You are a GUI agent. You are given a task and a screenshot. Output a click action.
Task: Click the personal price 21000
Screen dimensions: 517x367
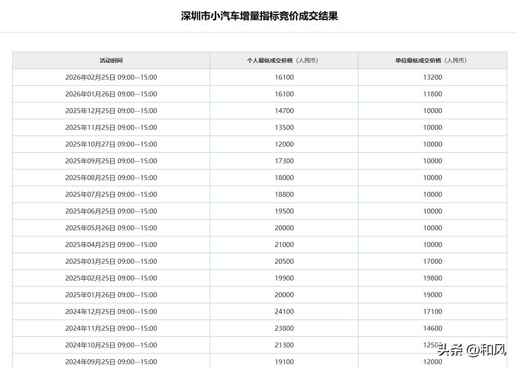(284, 245)
